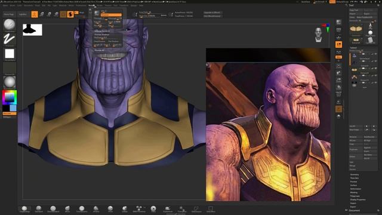Image resolution: width=382 pixels, height=215 pixels.
Task: Toggle the small orange Zadd button
Action: click(76, 13)
